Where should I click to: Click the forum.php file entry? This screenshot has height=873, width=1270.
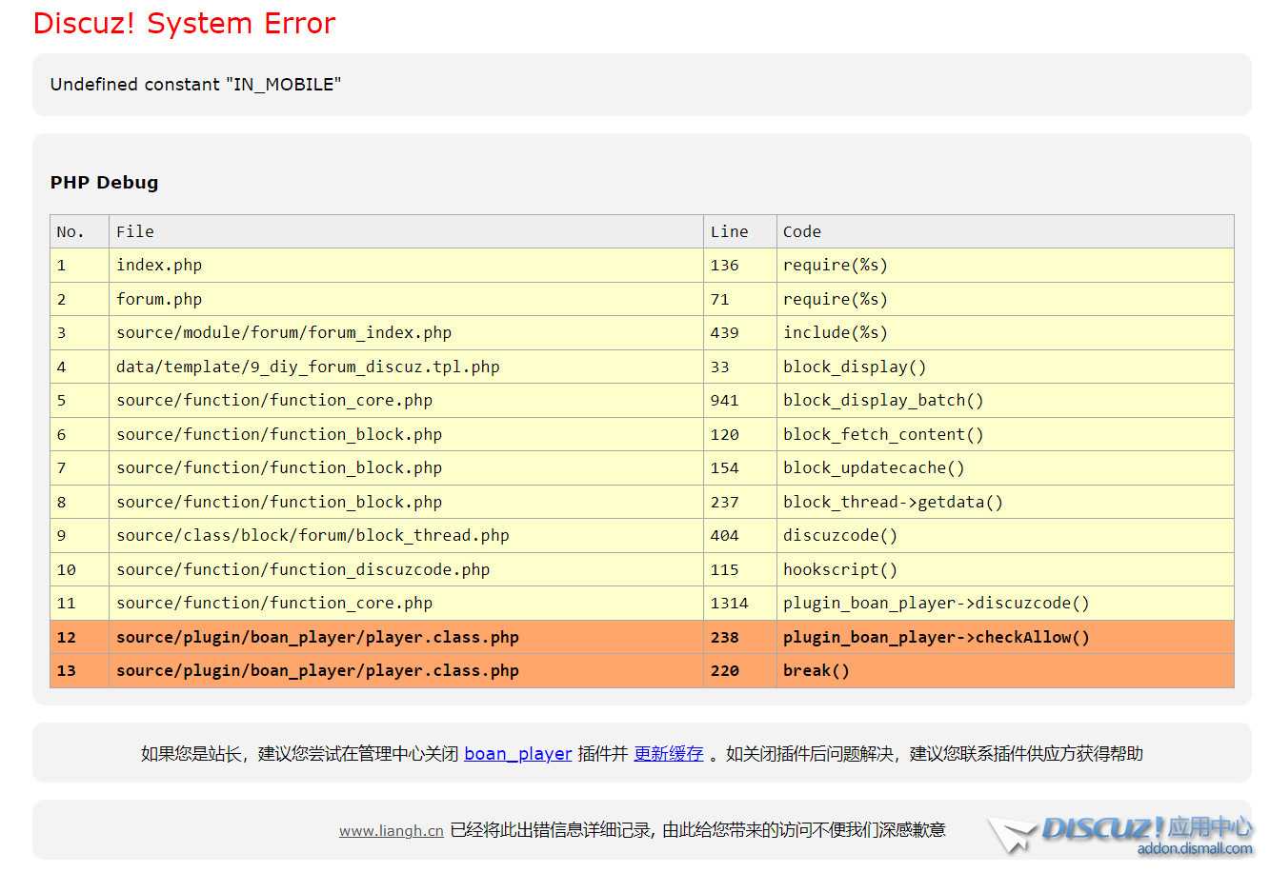coord(159,299)
